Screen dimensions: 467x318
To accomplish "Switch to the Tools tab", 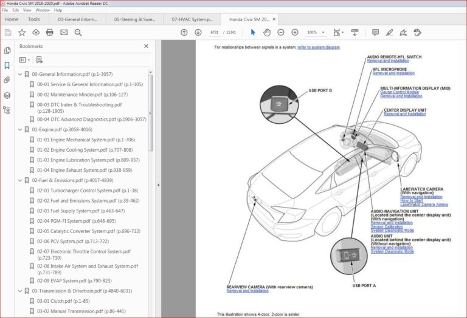I will pos(33,19).
